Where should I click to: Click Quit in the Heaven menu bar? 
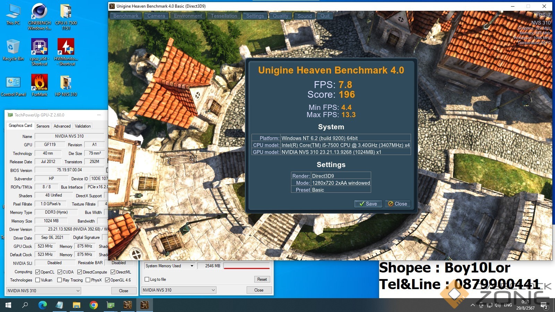pos(325,16)
